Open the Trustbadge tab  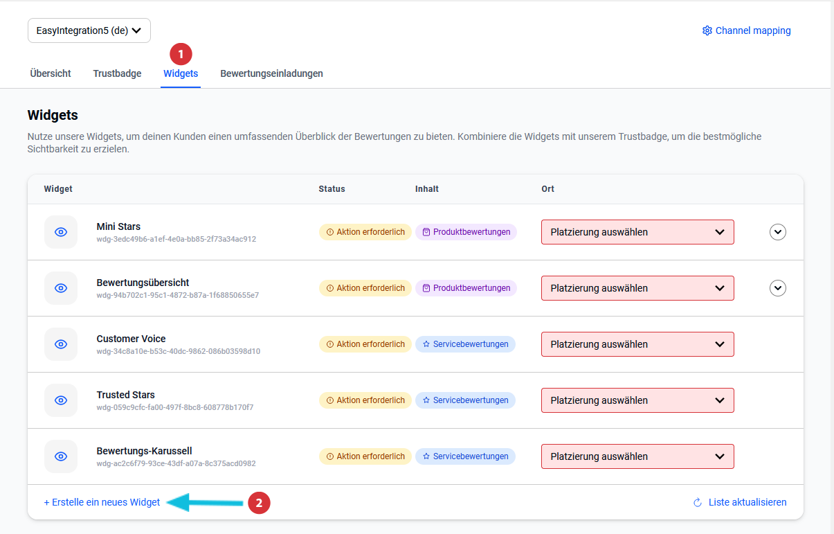click(x=117, y=73)
